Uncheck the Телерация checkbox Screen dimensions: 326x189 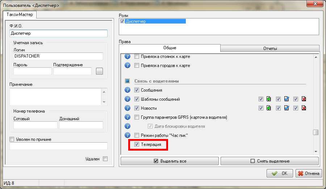tap(137, 144)
